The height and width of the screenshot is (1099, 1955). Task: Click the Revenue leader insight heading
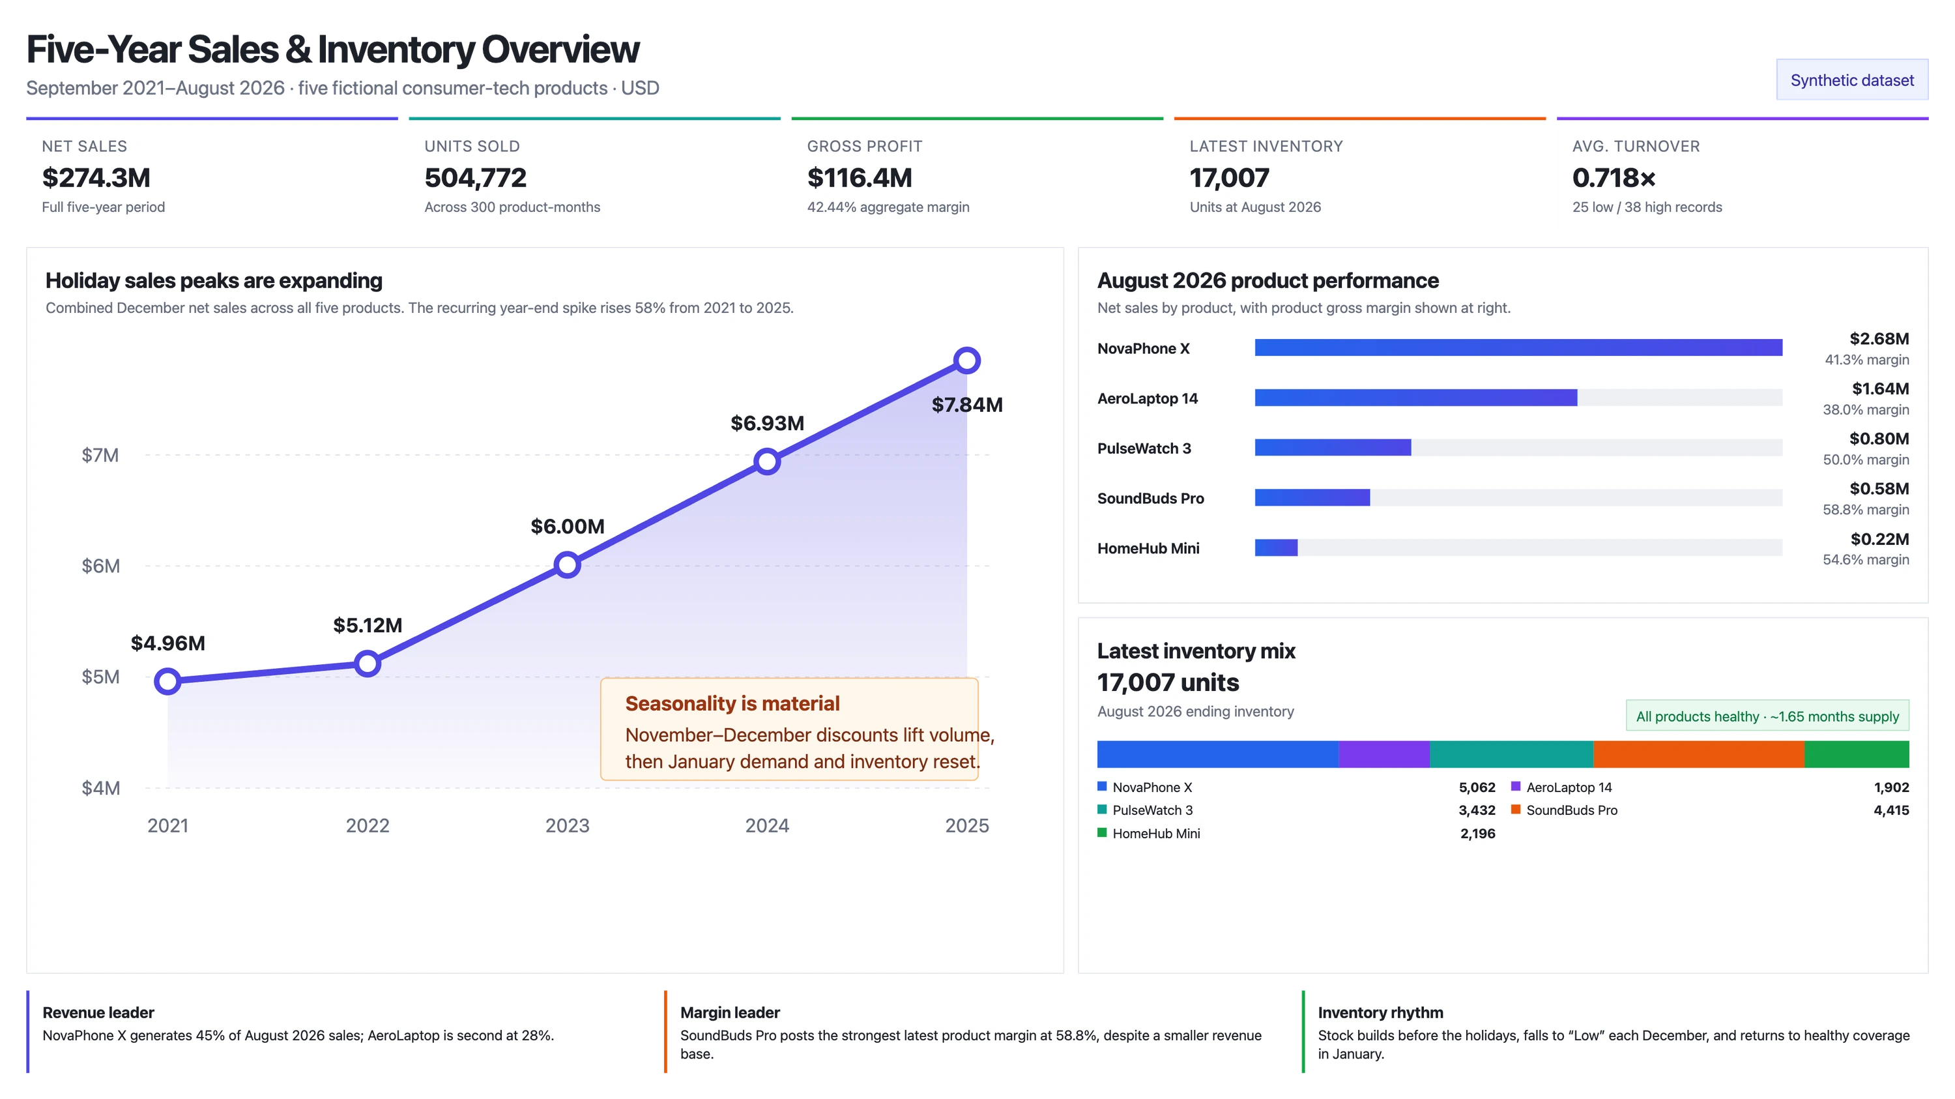point(98,1012)
